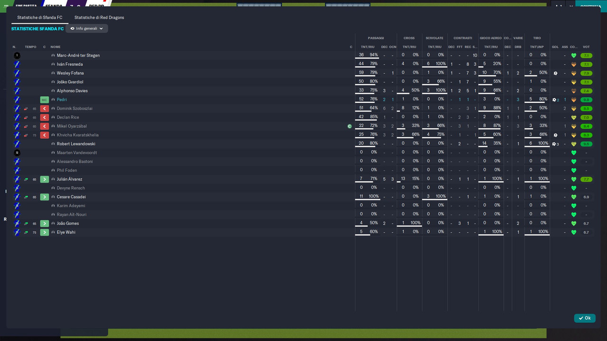The image size is (607, 341).
Task: Open Robert Lewandowski's player profile
Action: tap(76, 144)
